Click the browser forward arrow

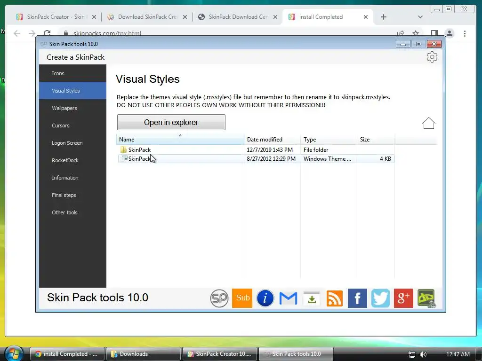coord(32,33)
